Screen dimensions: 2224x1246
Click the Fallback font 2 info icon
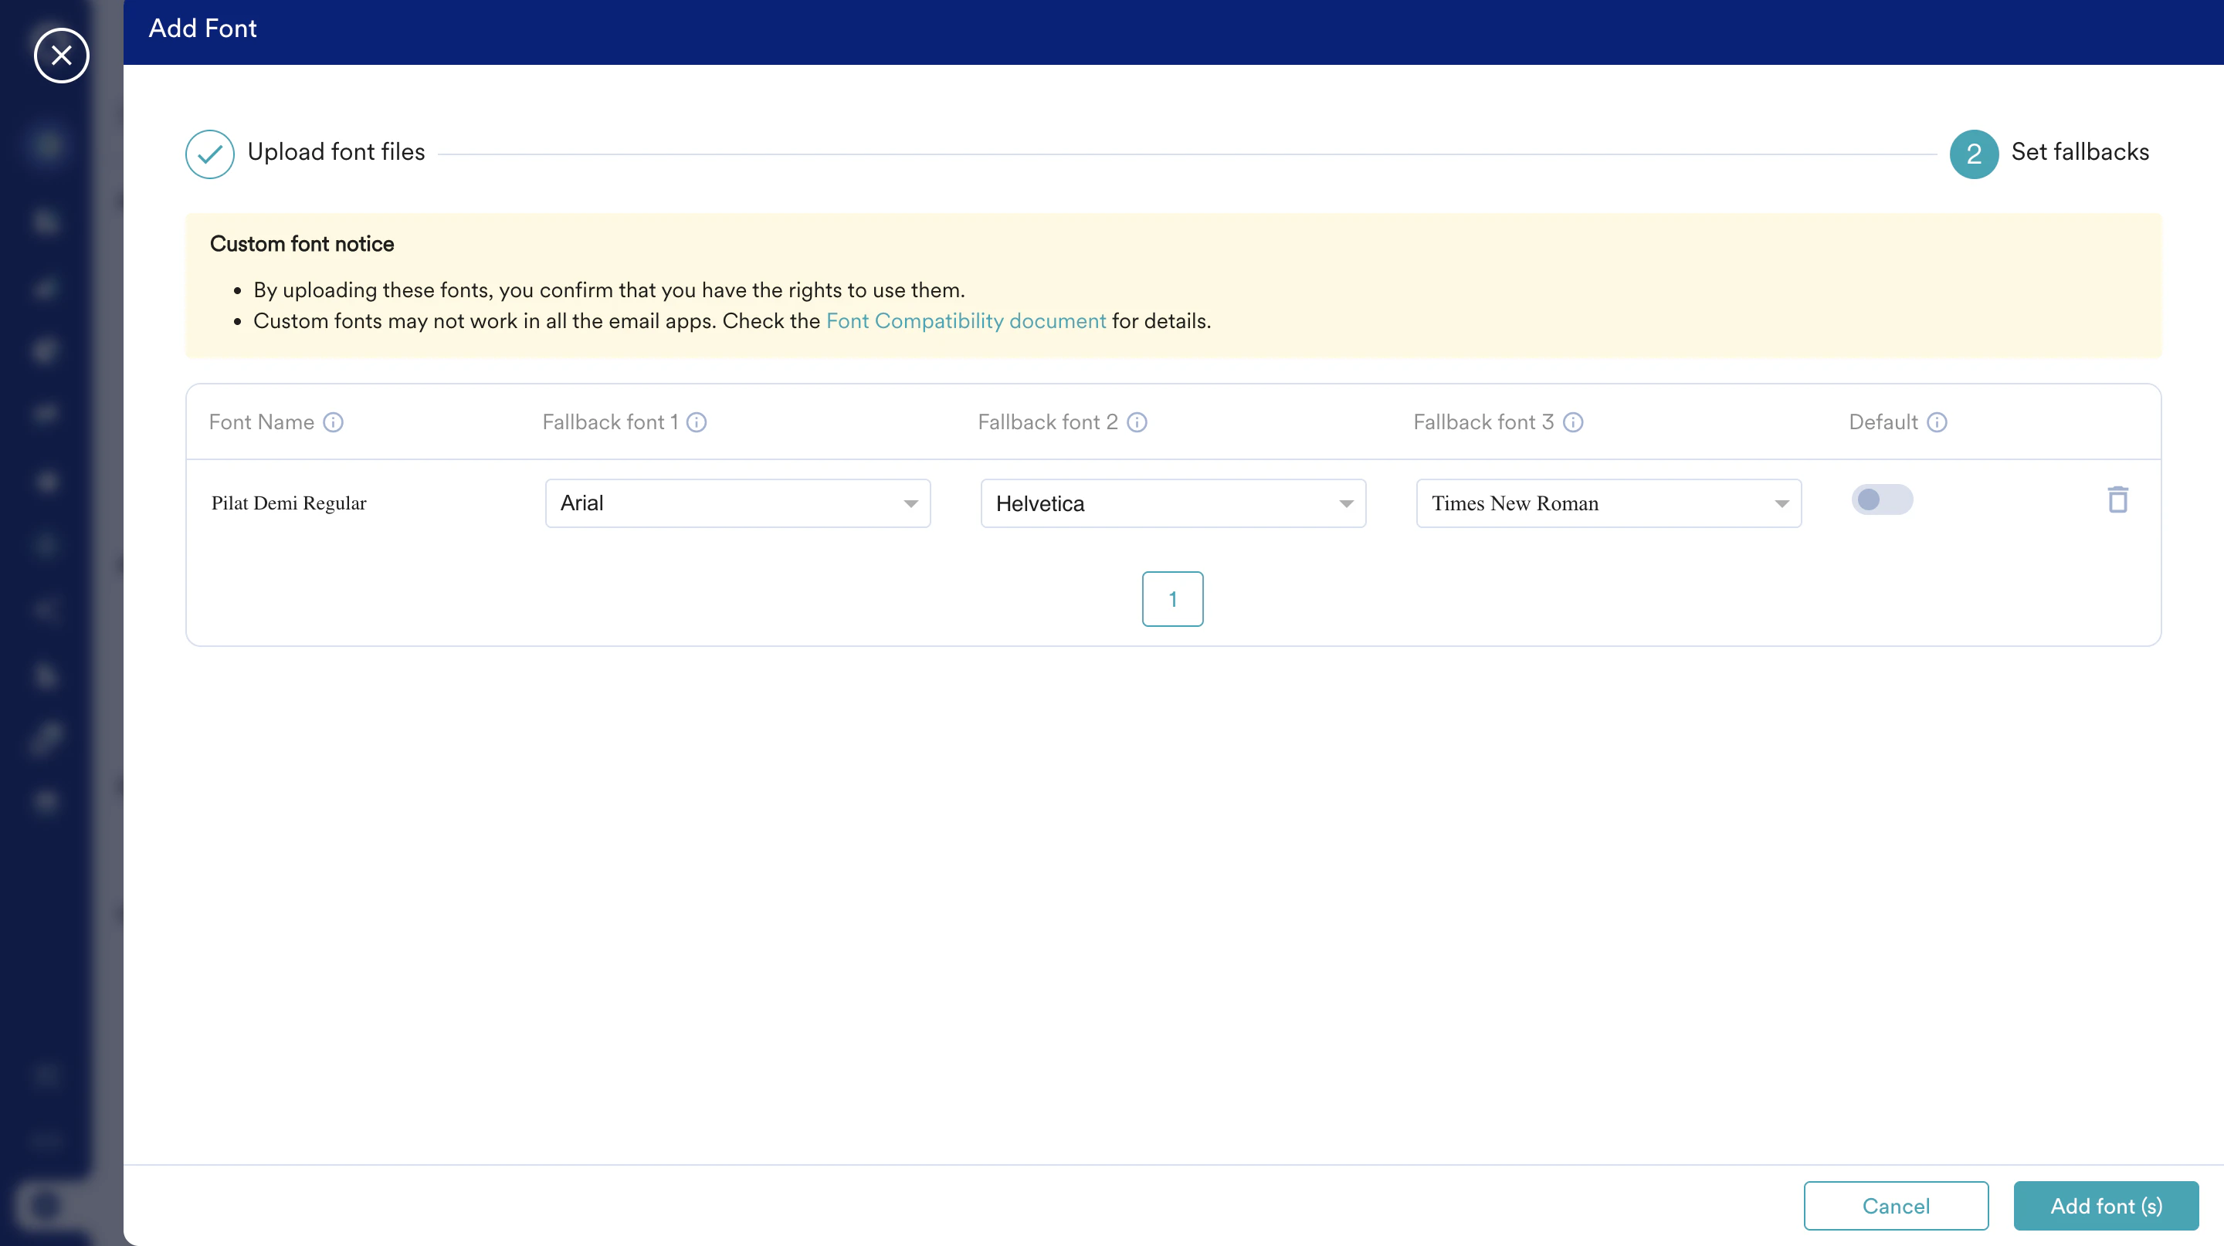[x=1137, y=422]
